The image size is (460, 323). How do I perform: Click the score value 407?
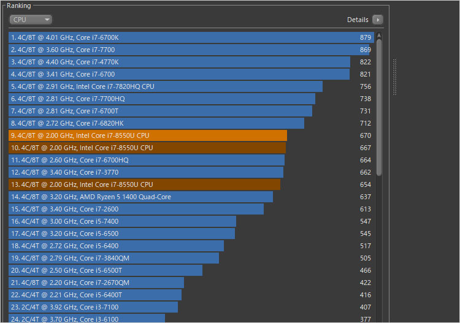[x=366, y=307]
